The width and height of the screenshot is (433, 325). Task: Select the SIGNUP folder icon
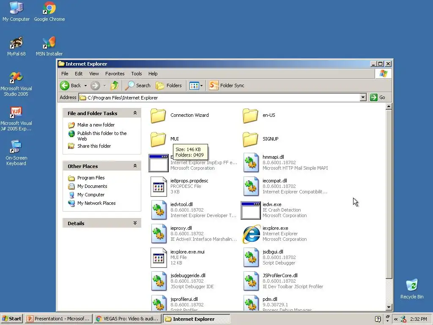(x=250, y=139)
